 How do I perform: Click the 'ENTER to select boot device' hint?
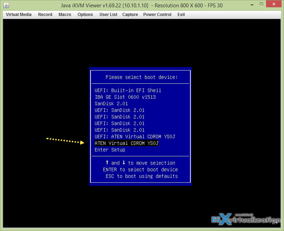[x=140, y=170]
